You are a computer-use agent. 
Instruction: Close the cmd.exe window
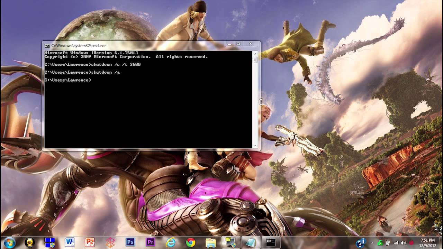251,44
